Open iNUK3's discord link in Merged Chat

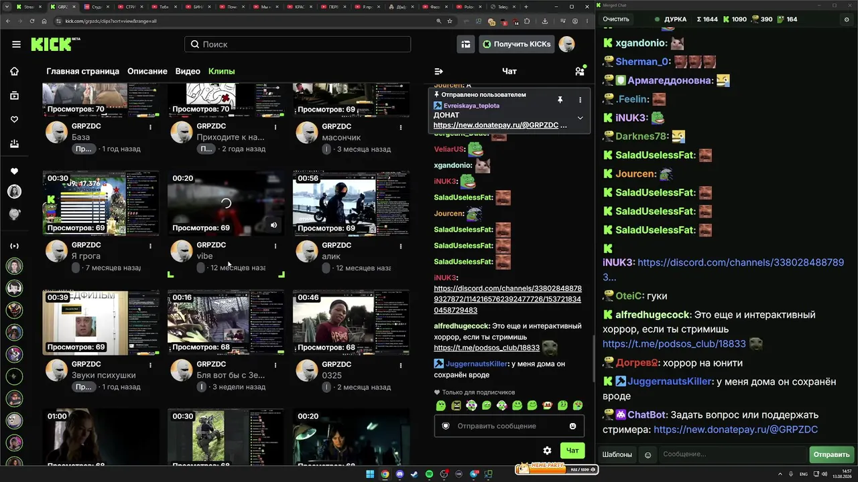pyautogui.click(x=723, y=269)
